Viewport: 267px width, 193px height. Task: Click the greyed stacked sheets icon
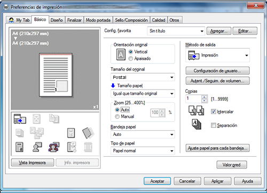pos(19,133)
